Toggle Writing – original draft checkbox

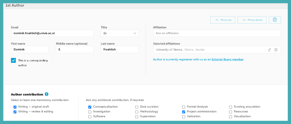[x=15, y=107]
